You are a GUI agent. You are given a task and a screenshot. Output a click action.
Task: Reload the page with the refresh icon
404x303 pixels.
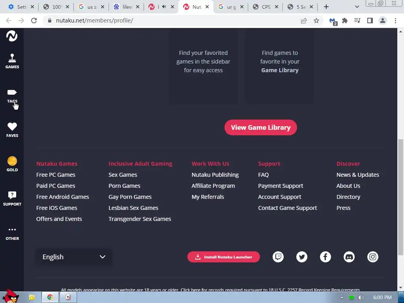pos(34,21)
